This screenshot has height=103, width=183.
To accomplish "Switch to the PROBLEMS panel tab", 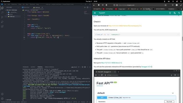I will pyautogui.click(x=25, y=67).
